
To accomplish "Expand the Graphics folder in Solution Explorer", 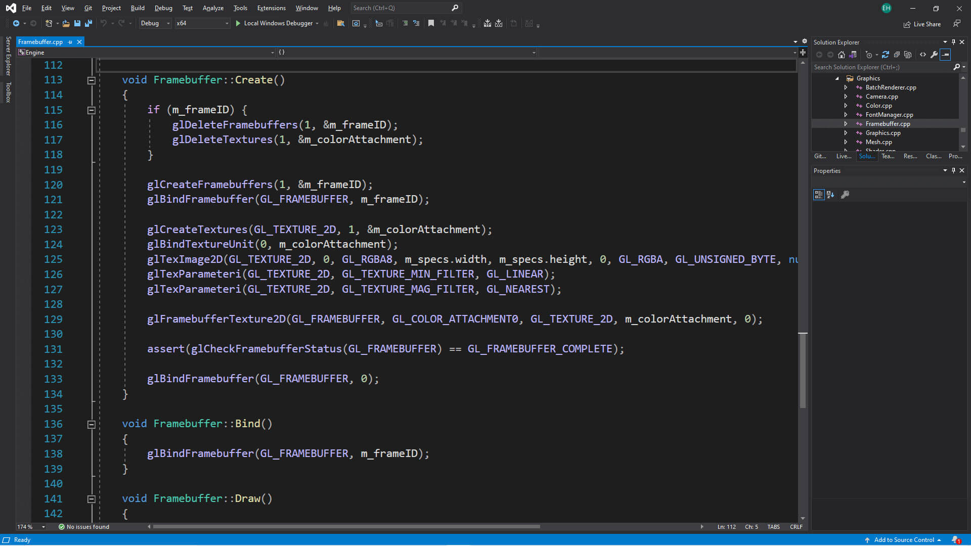I will click(837, 78).
